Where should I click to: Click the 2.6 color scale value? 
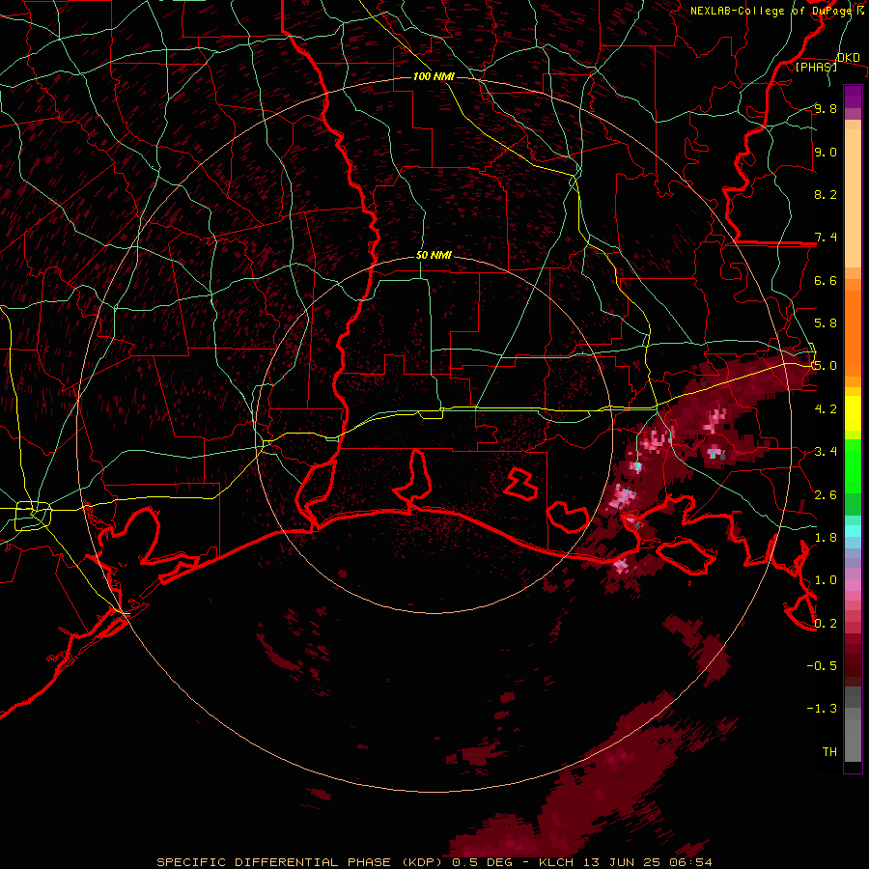[826, 494]
